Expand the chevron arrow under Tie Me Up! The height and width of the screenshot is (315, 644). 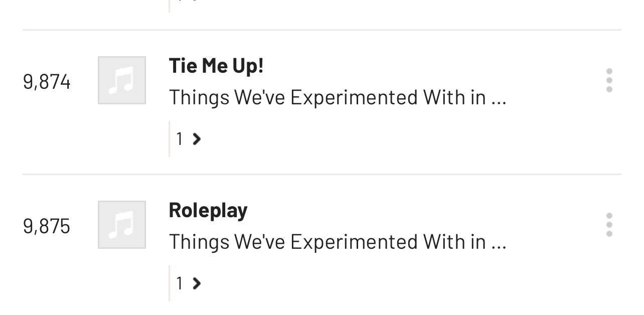[197, 139]
